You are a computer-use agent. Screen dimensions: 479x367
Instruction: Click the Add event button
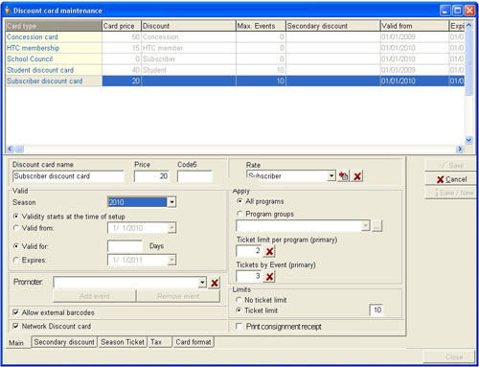pyautogui.click(x=95, y=296)
